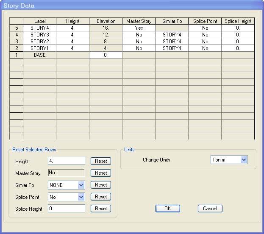Click the Splice Height cell of STORY1
Screen dimensions: 264x234
tap(238, 48)
